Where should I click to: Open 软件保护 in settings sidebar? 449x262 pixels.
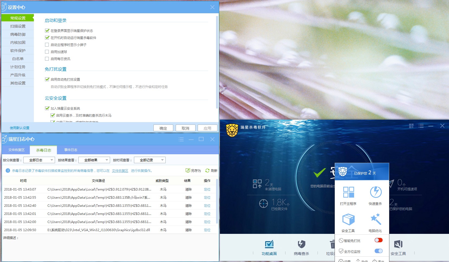(x=18, y=51)
